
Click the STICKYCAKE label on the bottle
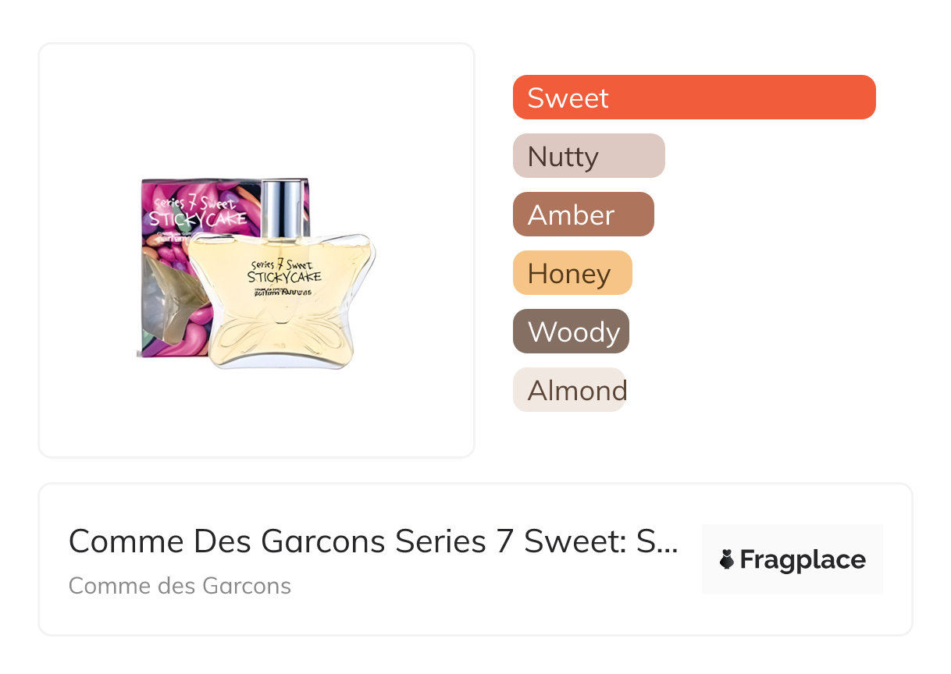pyautogui.click(x=284, y=276)
